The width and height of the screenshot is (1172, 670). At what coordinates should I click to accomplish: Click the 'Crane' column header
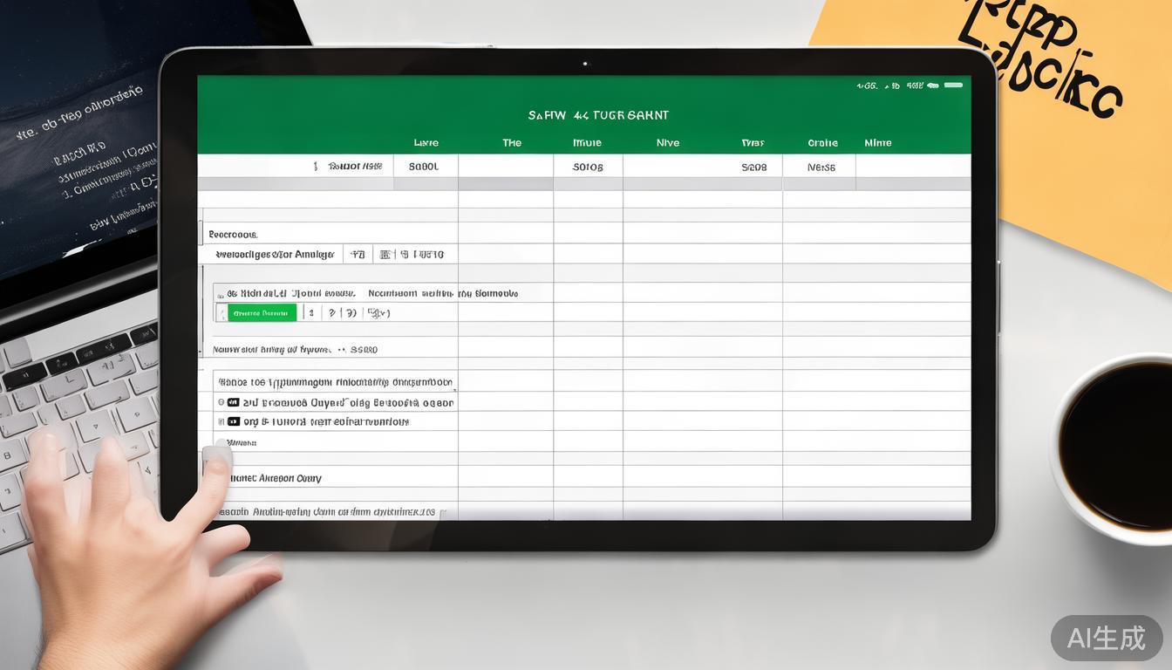pos(821,143)
